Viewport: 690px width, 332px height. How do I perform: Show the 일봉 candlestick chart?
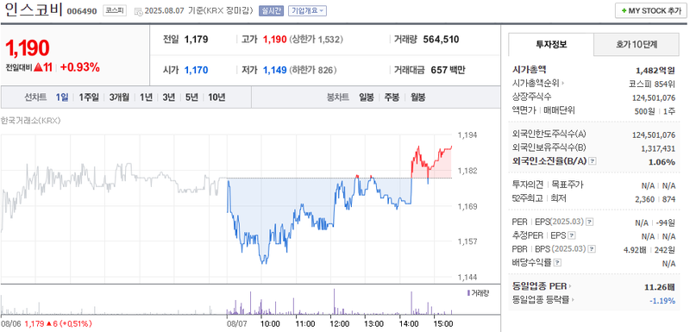click(x=366, y=97)
